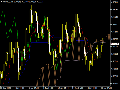Select the 8 Jan 04:00 time label
This screenshot has width=120, height=90.
click(48, 88)
